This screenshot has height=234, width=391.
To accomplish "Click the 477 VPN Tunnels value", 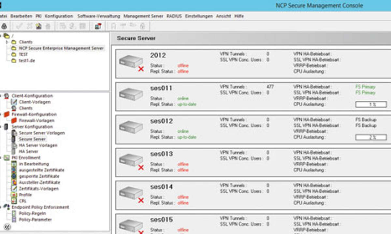I will point(270,87).
